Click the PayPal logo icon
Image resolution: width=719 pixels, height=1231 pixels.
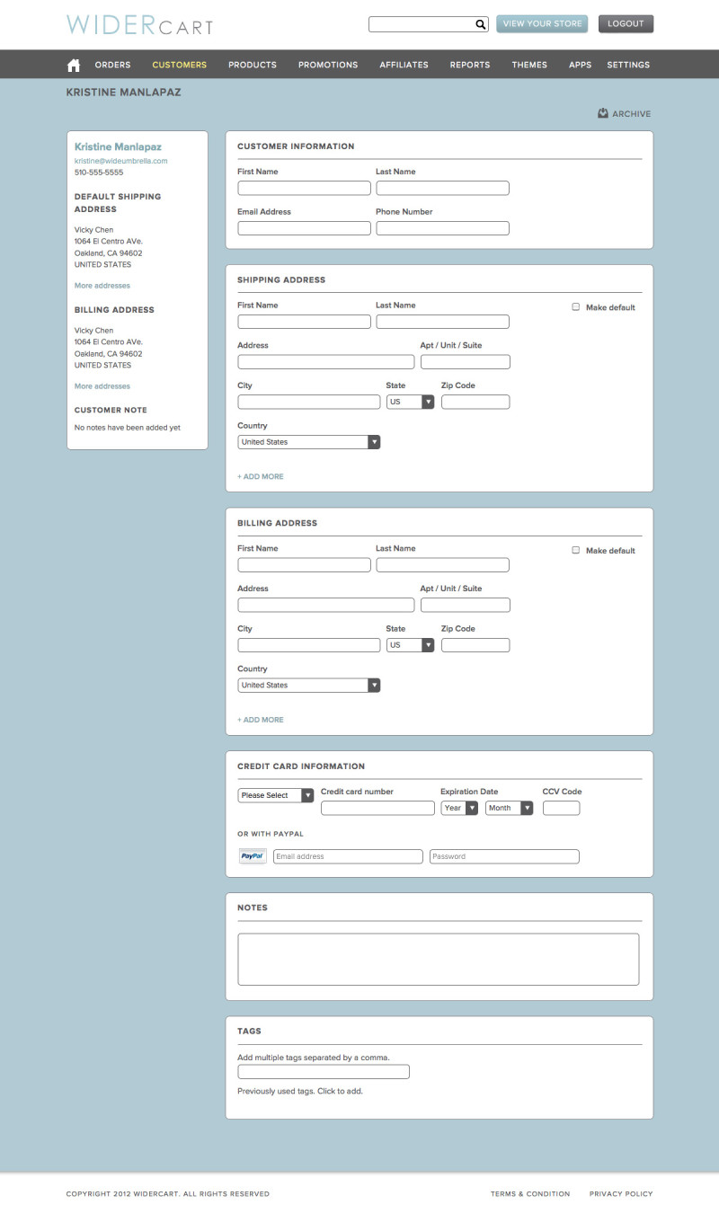pos(252,856)
